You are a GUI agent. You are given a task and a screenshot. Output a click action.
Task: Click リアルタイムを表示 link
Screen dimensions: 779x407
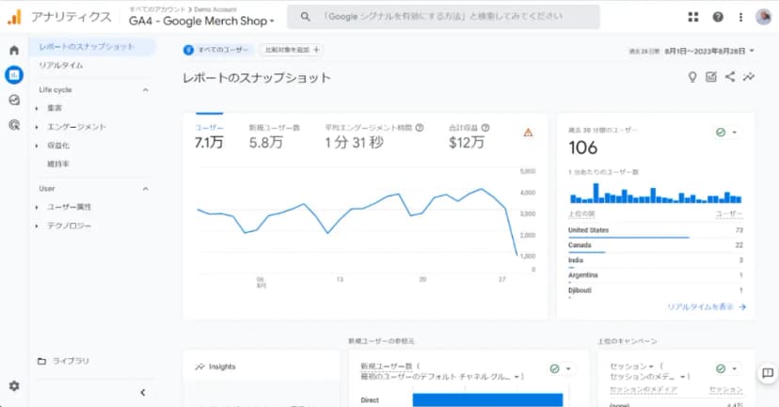[701, 306]
